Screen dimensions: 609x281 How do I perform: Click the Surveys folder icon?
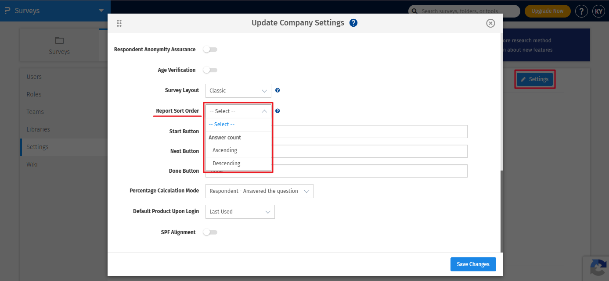tap(59, 40)
